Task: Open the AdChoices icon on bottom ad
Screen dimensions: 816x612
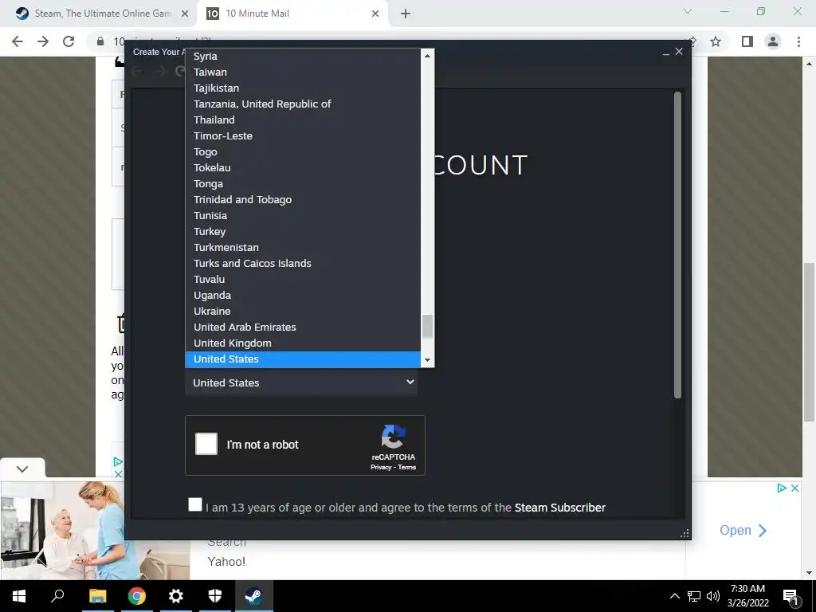Action: (x=781, y=488)
